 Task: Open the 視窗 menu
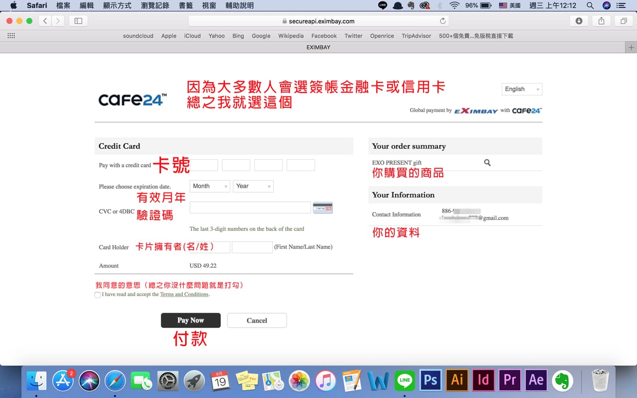coord(210,5)
